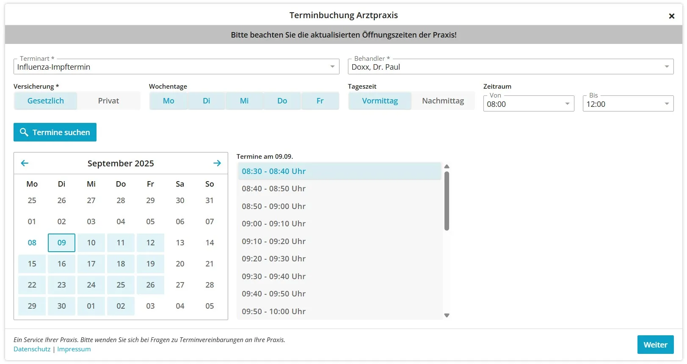Open the Von start time dropdown
Image resolution: width=687 pixels, height=364 pixels.
(528, 104)
